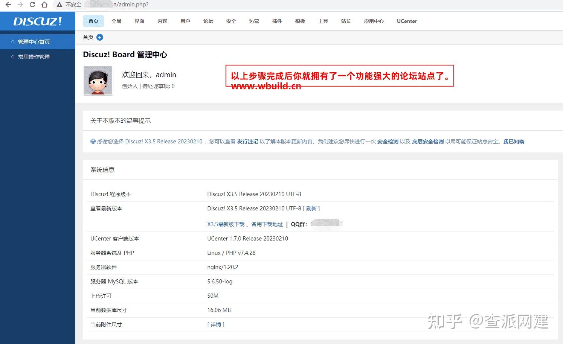Click the browser refresh icon
The height and width of the screenshot is (344, 563).
click(x=32, y=5)
